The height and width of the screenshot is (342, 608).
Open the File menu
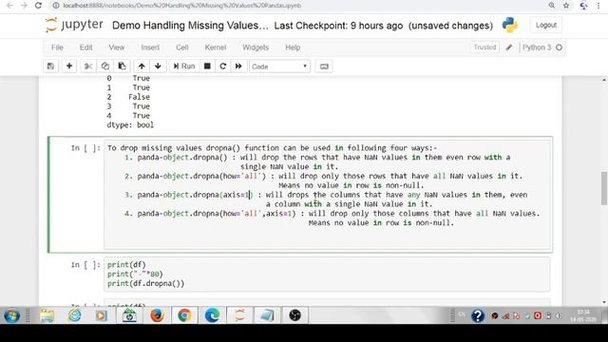tap(57, 47)
